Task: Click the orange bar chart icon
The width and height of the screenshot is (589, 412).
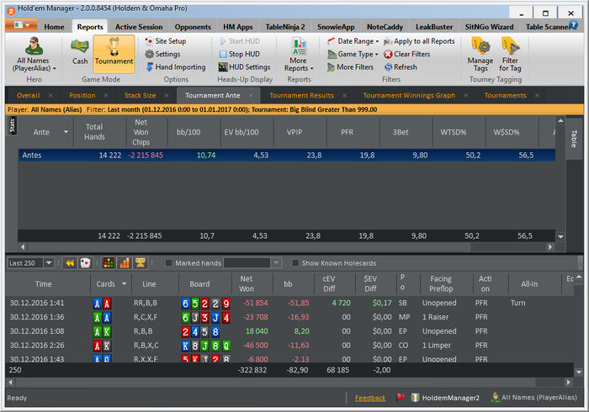Action: (125, 263)
